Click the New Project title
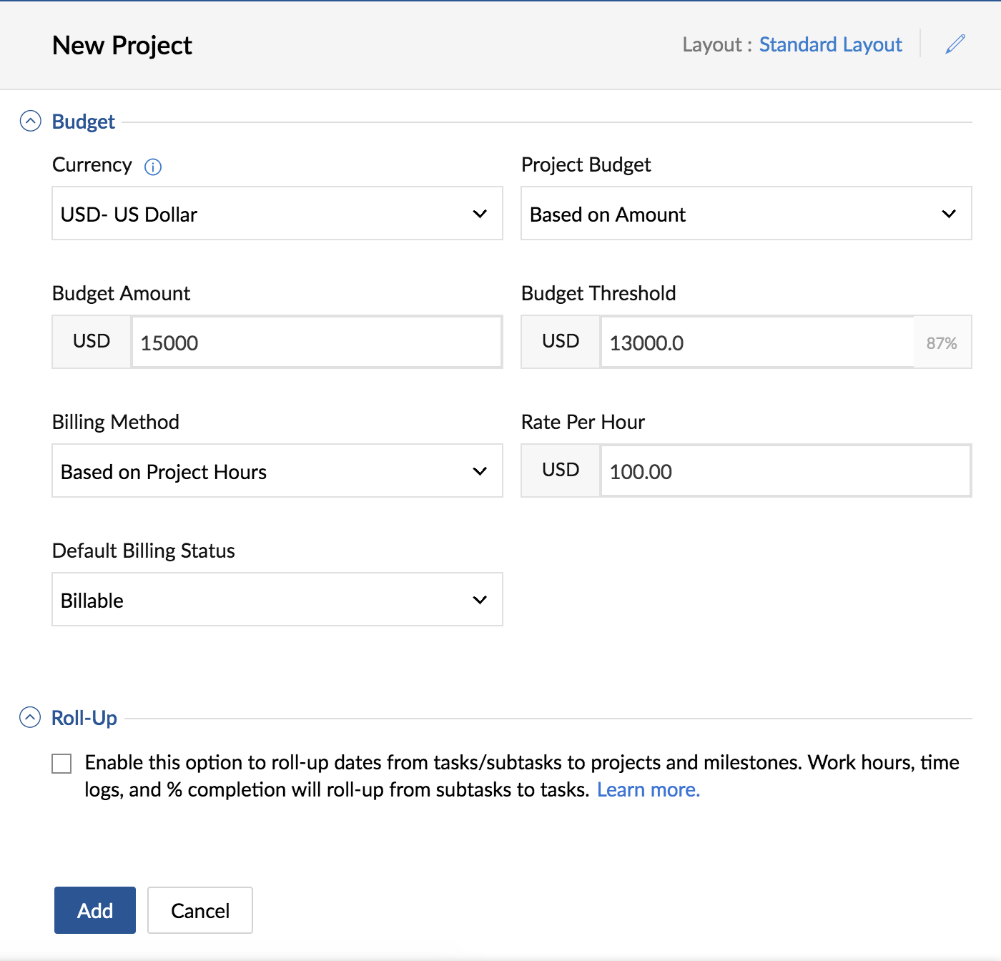Viewport: 1001px width, 961px height. click(122, 45)
